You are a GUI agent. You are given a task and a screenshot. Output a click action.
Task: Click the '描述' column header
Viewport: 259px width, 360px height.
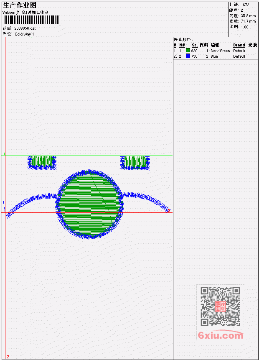pos(215,45)
